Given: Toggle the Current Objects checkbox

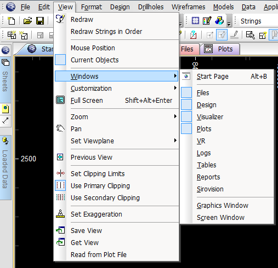Looking at the screenshot, I should (x=60, y=60).
